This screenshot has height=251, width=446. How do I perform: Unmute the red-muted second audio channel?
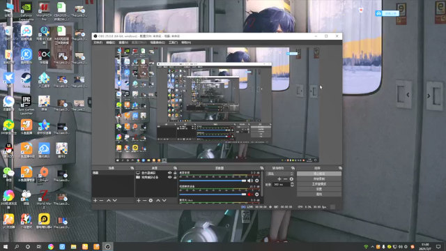point(250,195)
